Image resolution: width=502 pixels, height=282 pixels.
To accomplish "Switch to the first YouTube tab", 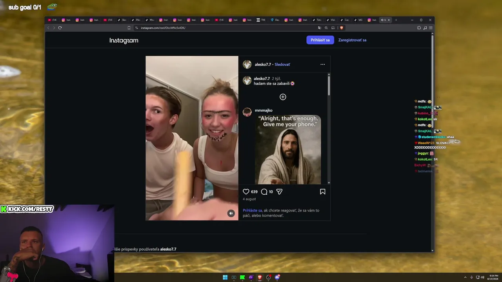I will tap(52, 20).
